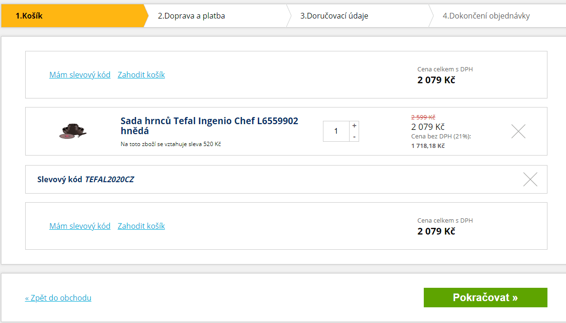The image size is (566, 323).
Task: Open the 2.Doprava a platba step
Action: pyautogui.click(x=192, y=16)
